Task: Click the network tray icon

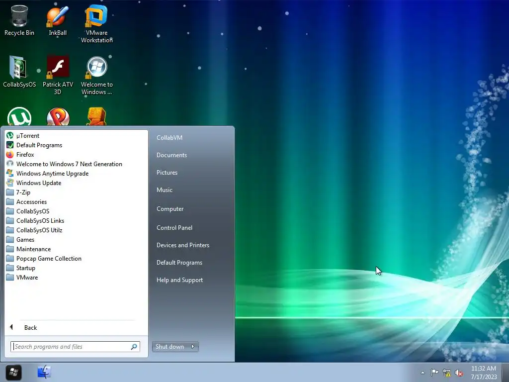Action: tap(447, 373)
